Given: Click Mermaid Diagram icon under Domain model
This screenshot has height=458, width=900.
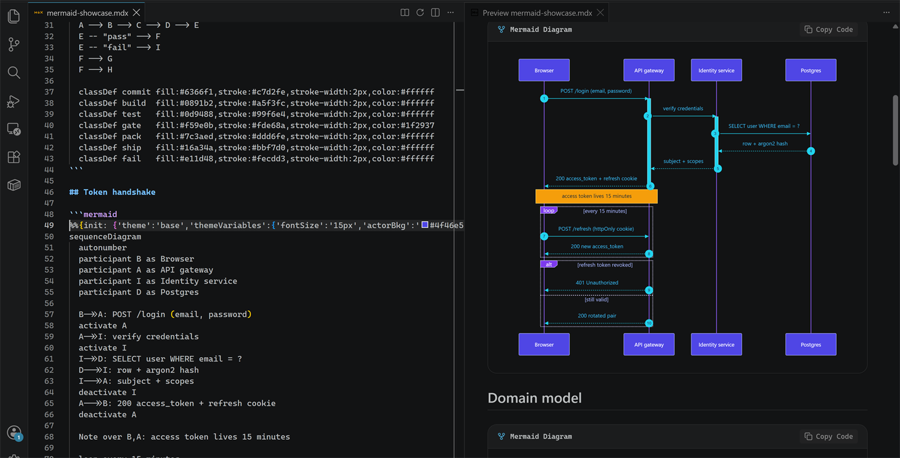Looking at the screenshot, I should 501,436.
